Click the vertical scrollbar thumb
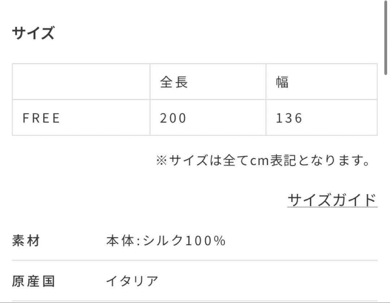 (386, 37)
